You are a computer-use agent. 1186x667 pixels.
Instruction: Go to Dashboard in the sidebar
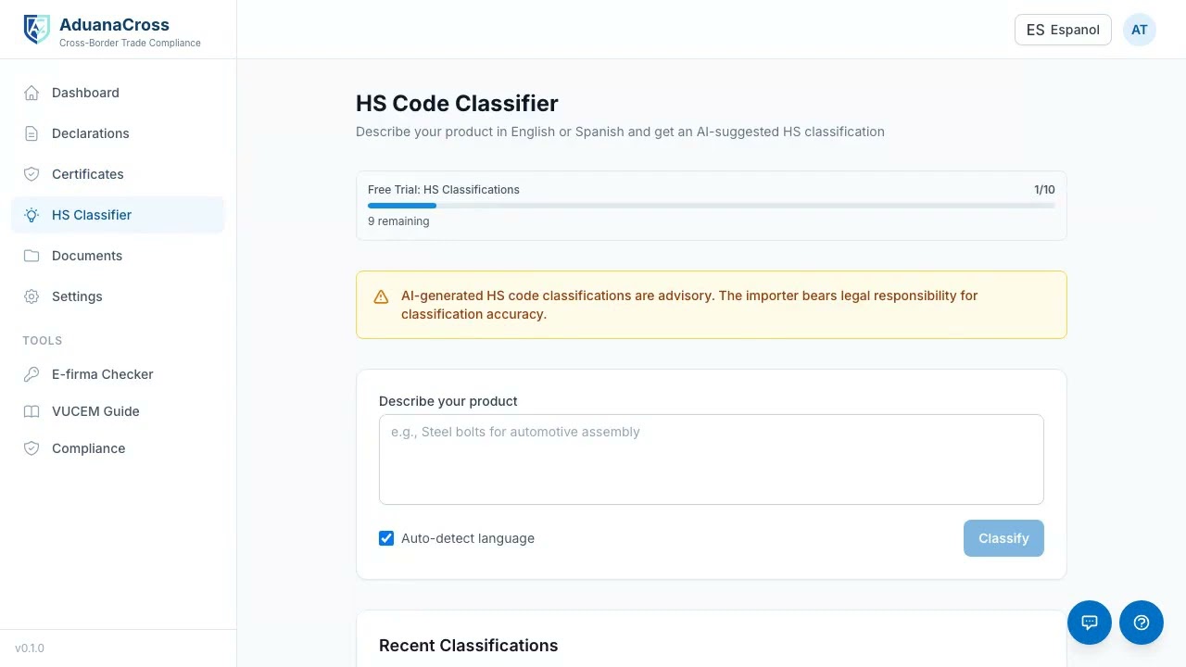coord(118,93)
